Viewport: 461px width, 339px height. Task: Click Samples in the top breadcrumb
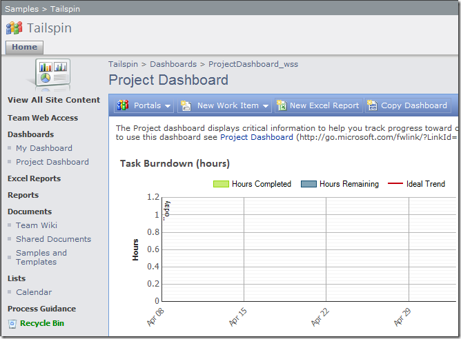pyautogui.click(x=22, y=9)
